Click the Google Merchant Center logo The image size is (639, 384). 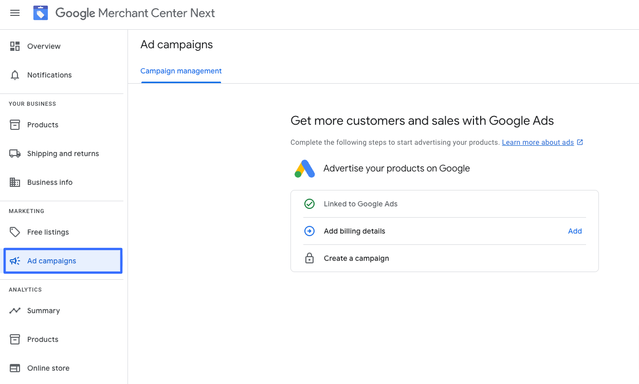[41, 13]
